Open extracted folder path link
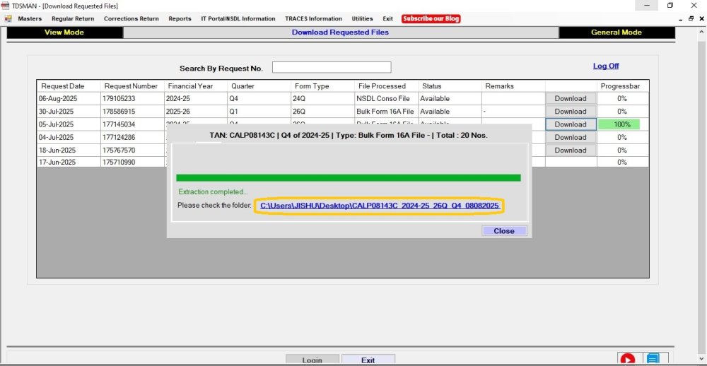Screen dimensions: 707x366 pyautogui.click(x=379, y=206)
